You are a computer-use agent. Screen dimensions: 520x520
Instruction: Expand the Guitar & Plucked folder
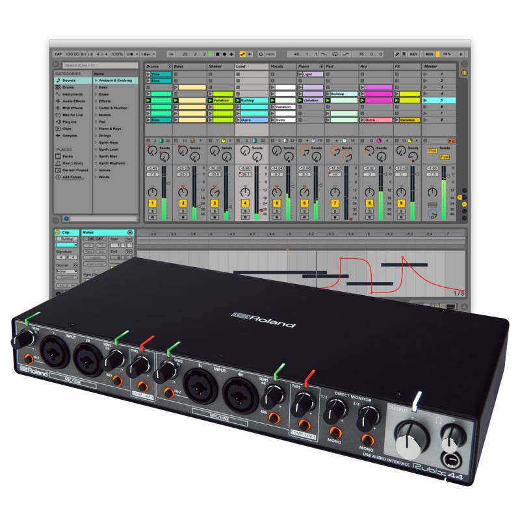tap(96, 108)
